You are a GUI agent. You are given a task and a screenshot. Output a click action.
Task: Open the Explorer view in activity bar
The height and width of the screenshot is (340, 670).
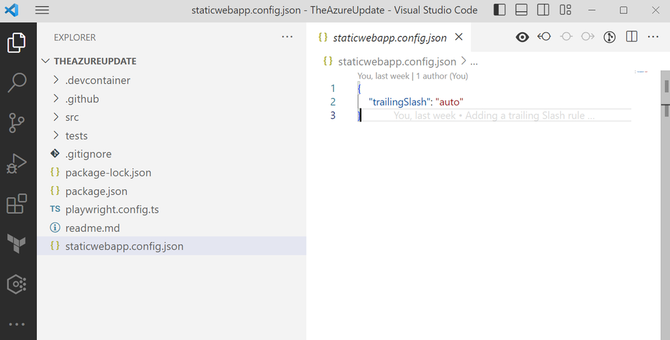pyautogui.click(x=17, y=42)
